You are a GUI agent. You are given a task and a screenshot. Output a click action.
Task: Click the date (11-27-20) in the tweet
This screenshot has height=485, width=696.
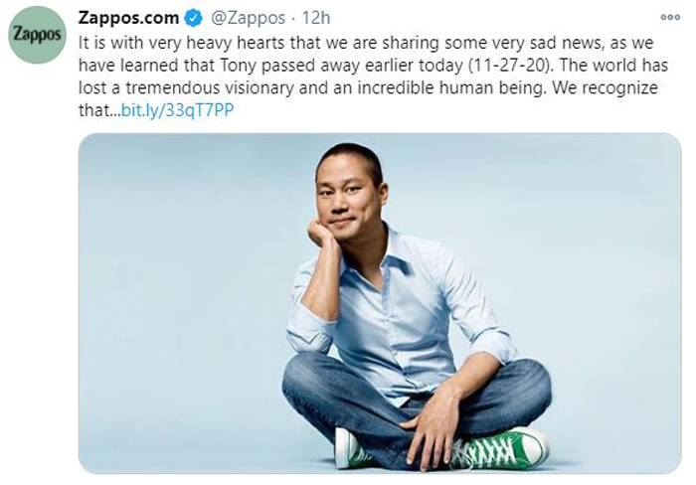(x=509, y=66)
